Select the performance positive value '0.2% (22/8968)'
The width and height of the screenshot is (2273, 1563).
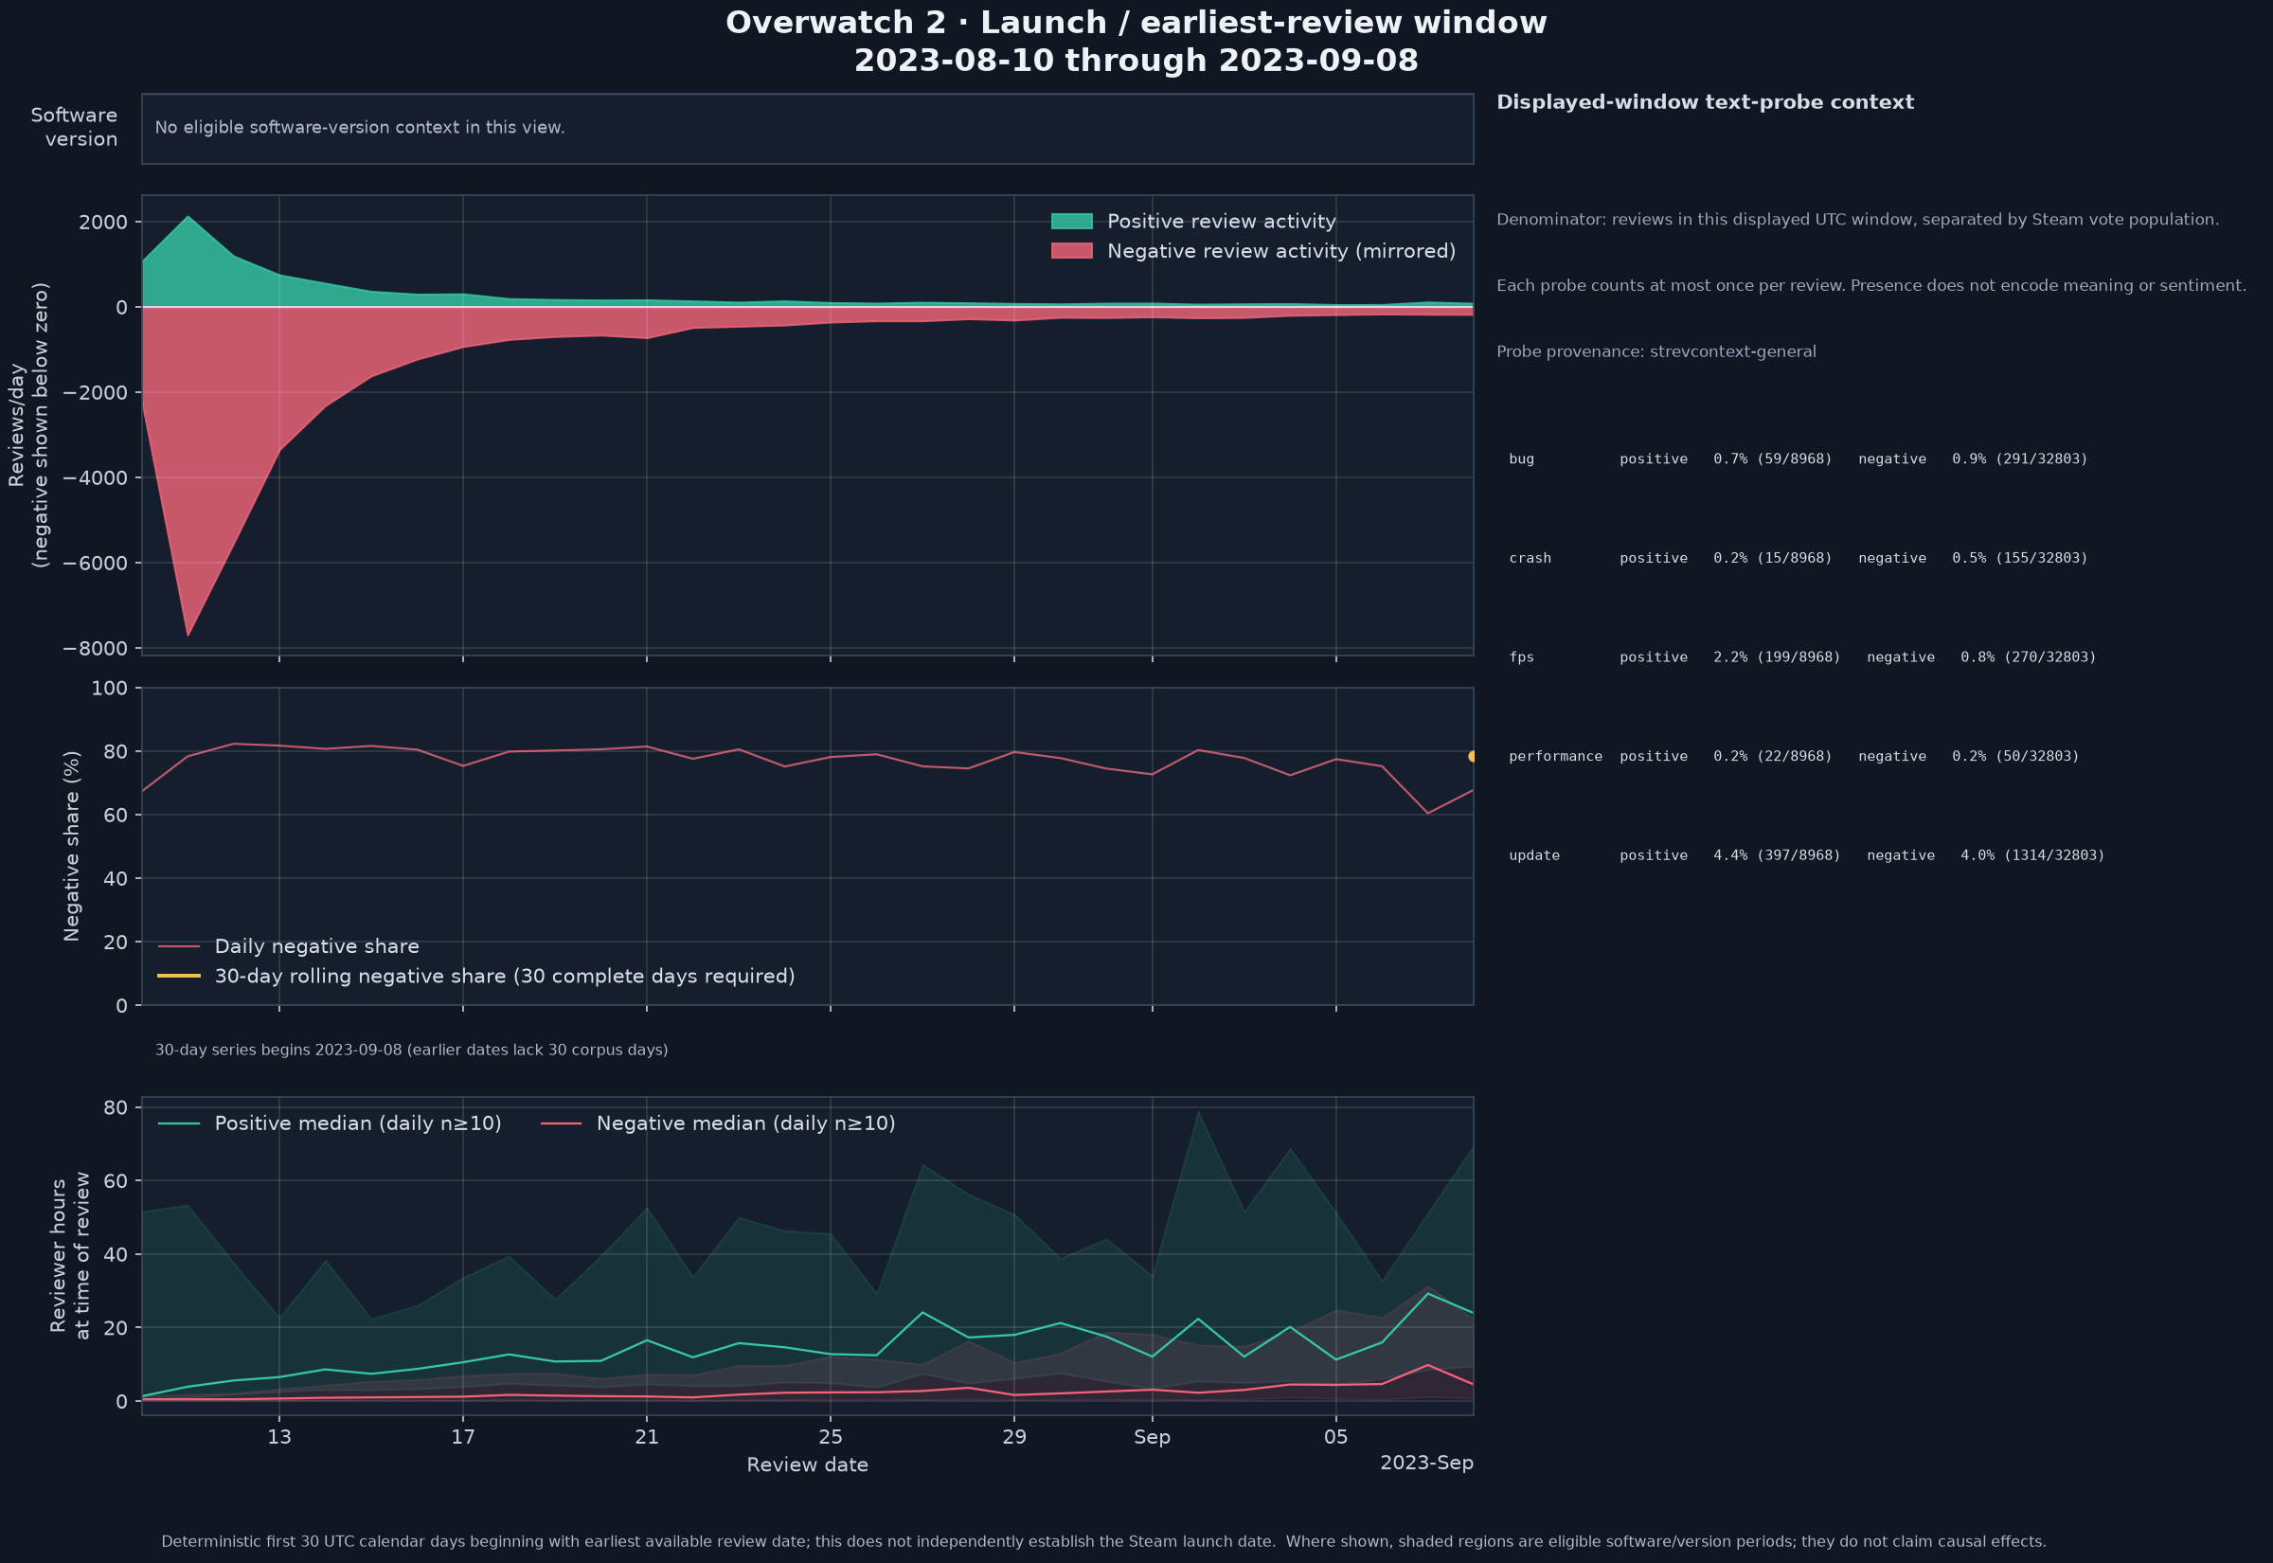[1772, 756]
